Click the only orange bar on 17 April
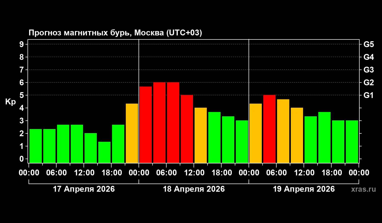 (132, 133)
